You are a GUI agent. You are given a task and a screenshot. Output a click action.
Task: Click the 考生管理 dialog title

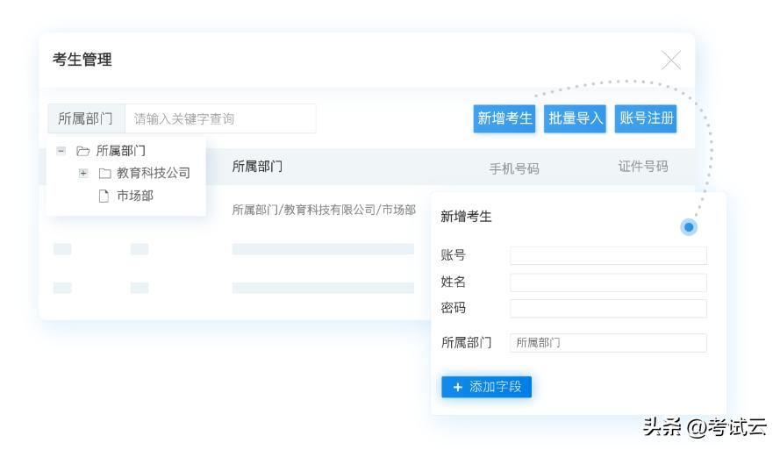click(82, 60)
